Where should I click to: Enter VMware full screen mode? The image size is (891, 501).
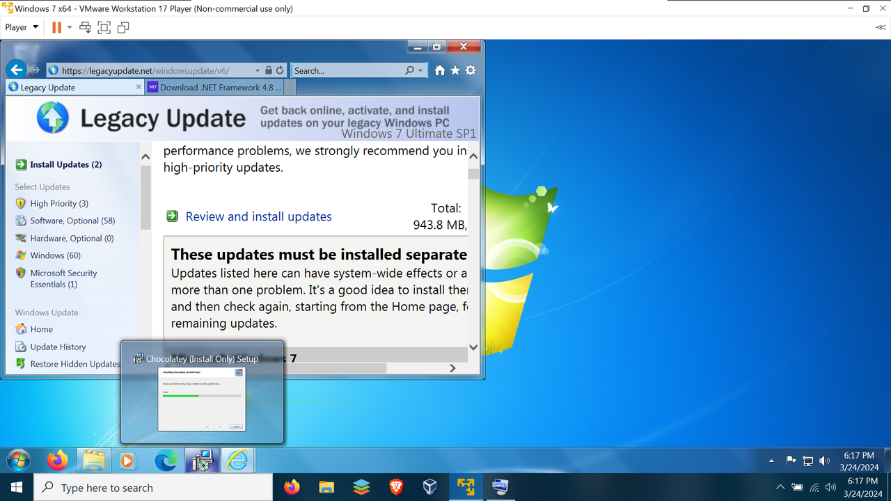click(104, 27)
